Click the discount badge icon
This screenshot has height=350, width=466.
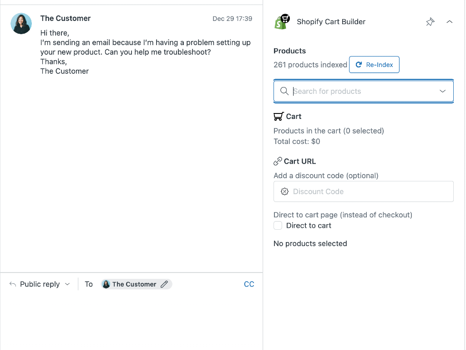285,191
